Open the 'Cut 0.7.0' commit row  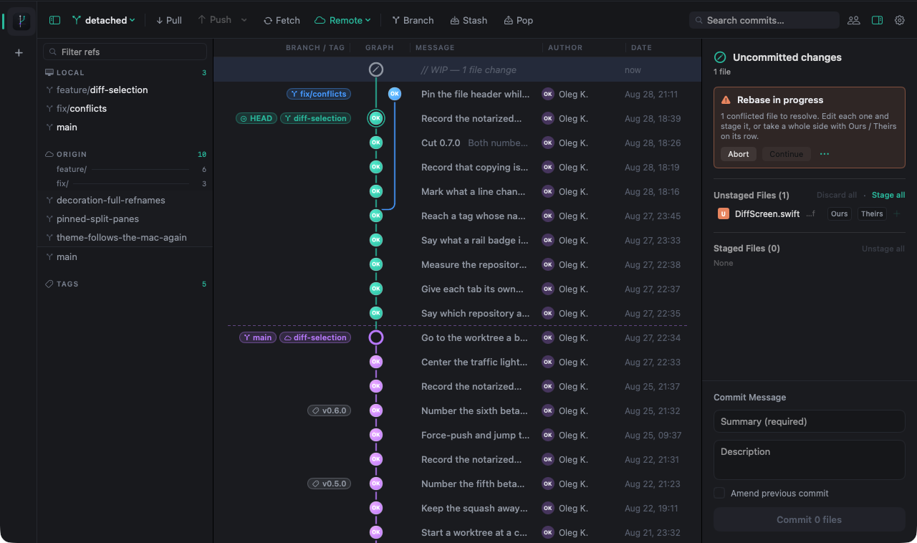click(x=457, y=143)
